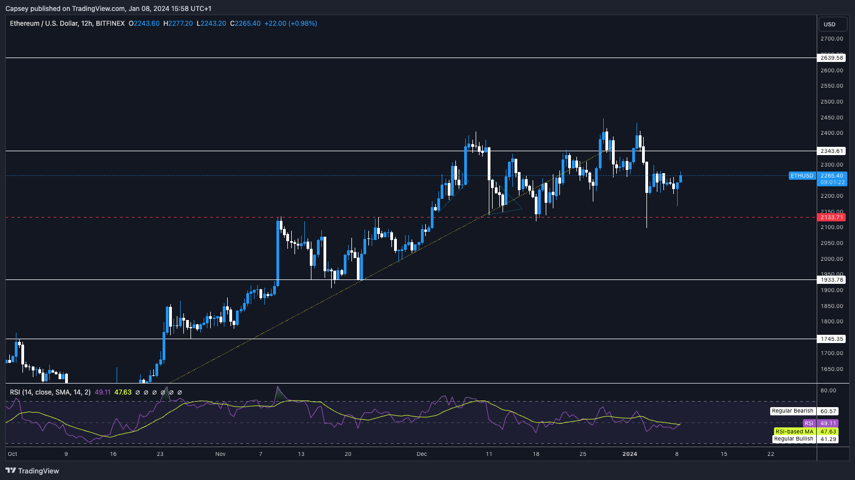This screenshot has width=855, height=480.
Task: Click the TradingView logo at bottom left
Action: tap(32, 471)
